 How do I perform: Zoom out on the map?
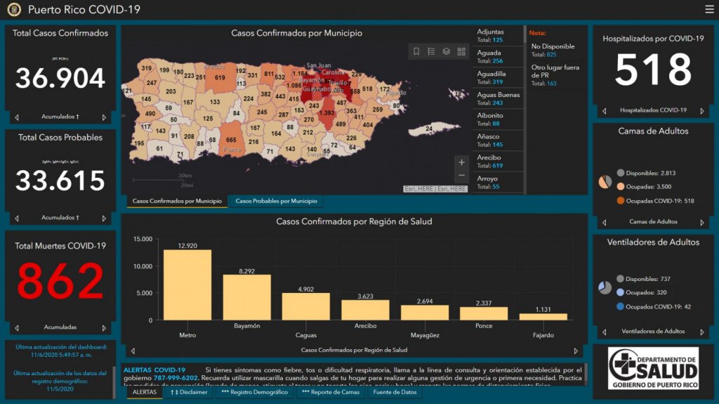tap(461, 176)
